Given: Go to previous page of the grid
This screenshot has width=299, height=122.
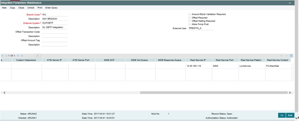Looking at the screenshot, I should pyautogui.click(x=6, y=56).
